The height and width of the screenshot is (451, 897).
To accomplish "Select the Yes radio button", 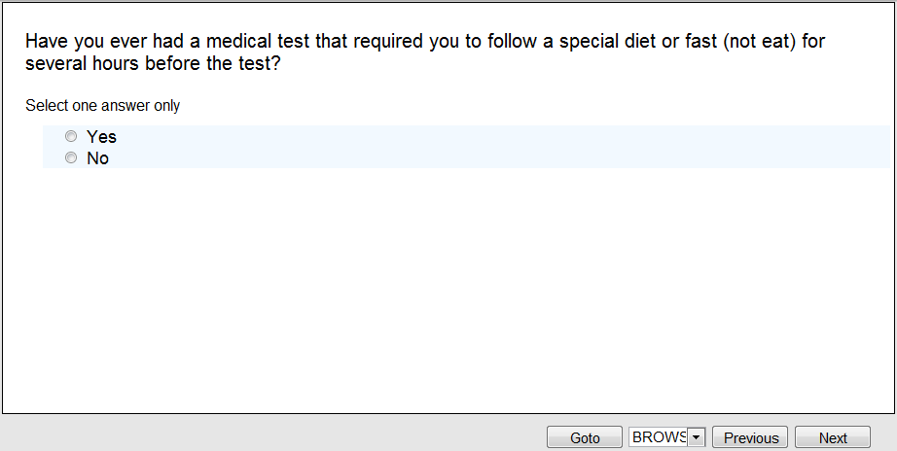I will (71, 137).
